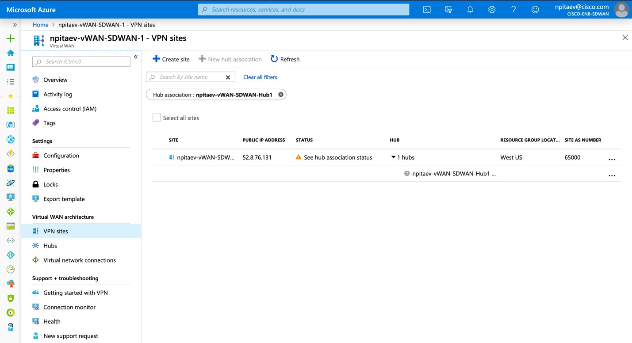Toggle Select all sites checkbox
The width and height of the screenshot is (632, 343).
(x=157, y=118)
